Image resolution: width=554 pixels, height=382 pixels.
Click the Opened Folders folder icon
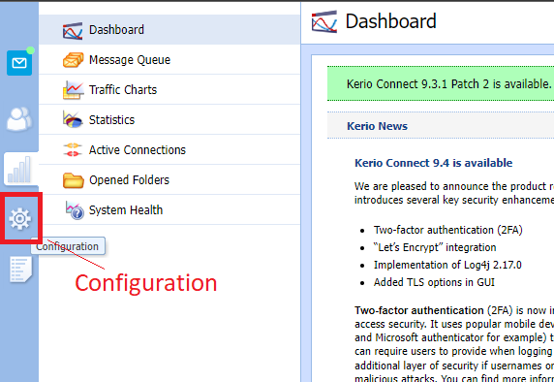click(74, 180)
